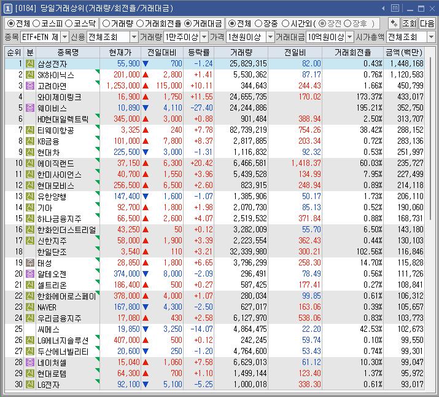439x397 pixels.
Task: Select the 장중 session radio button
Action: coord(258,24)
